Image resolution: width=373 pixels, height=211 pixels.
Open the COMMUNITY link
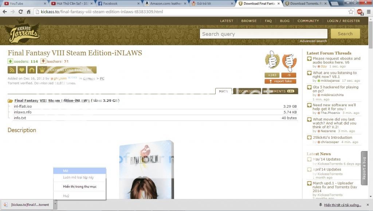coord(308,21)
